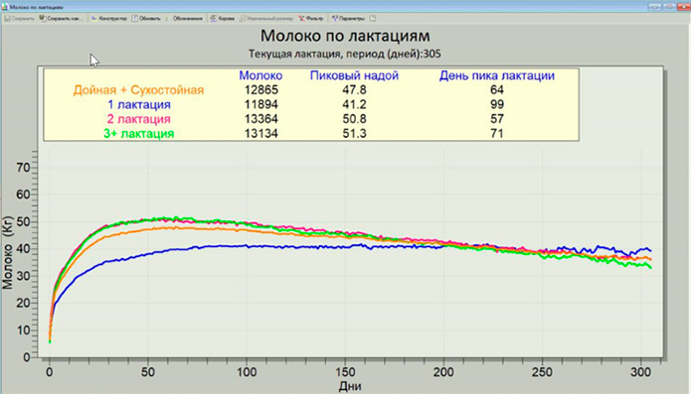This screenshot has height=394, width=691.
Task: Select the 1 лактация legend label
Action: (x=139, y=104)
